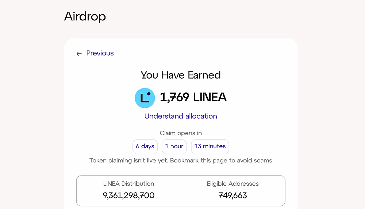Image resolution: width=365 pixels, height=209 pixels.
Task: Open the Understand allocation link
Action: pyautogui.click(x=181, y=116)
